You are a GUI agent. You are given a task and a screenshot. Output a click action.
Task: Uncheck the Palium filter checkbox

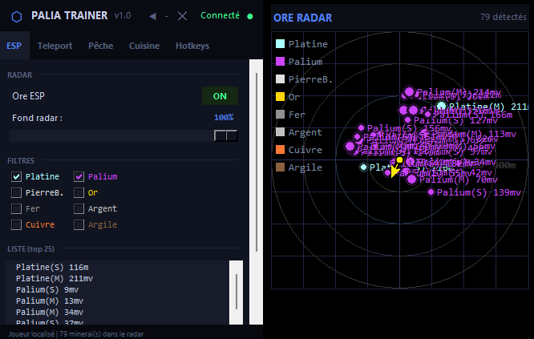79,176
